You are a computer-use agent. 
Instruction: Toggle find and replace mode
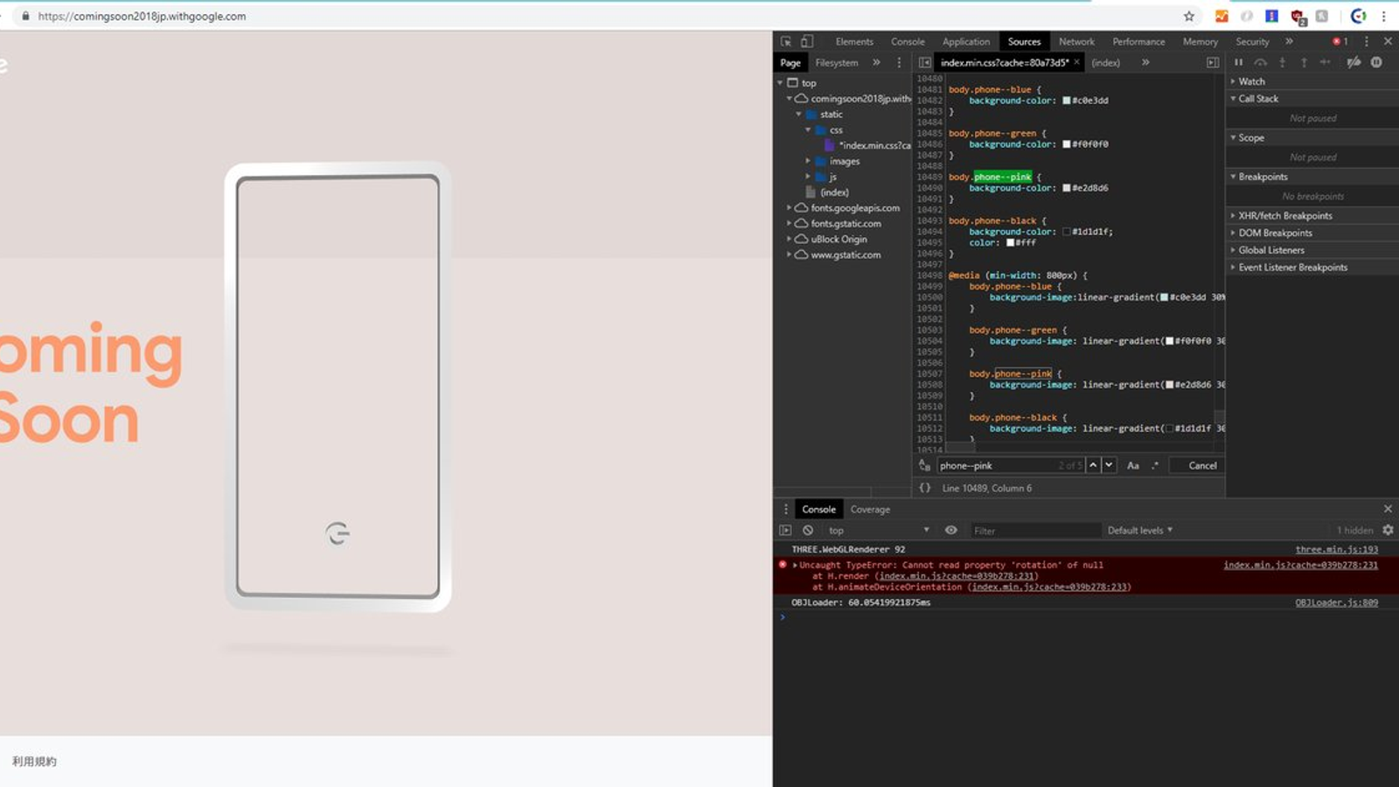924,465
